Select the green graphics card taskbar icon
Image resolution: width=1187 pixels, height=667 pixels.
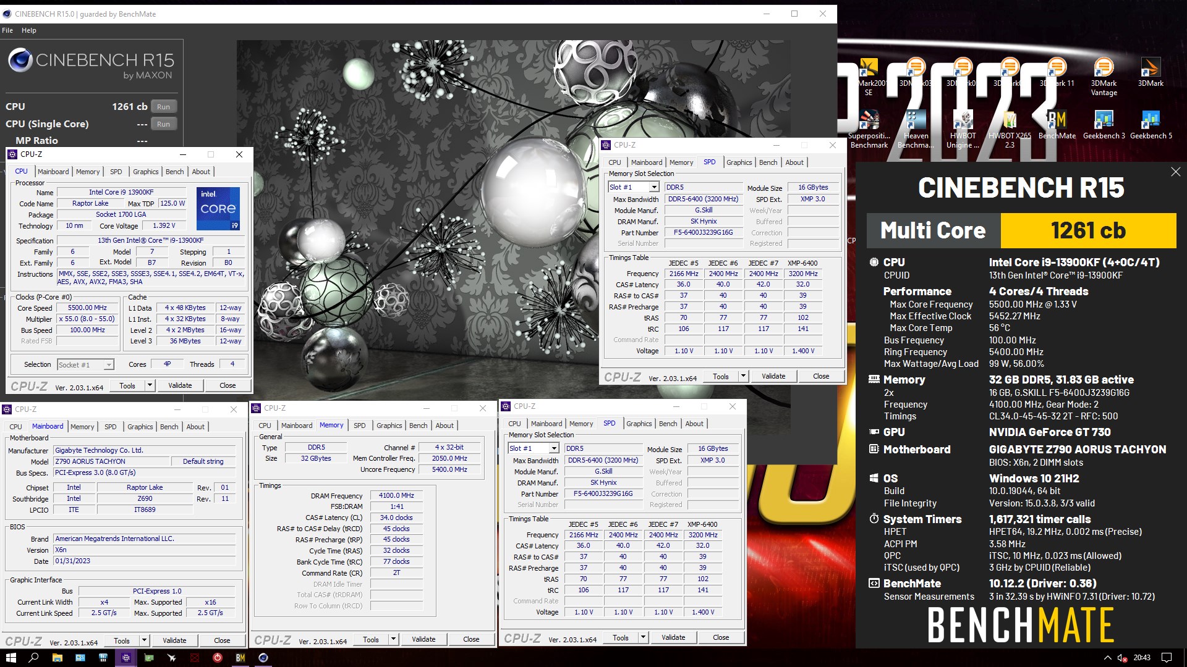148,658
